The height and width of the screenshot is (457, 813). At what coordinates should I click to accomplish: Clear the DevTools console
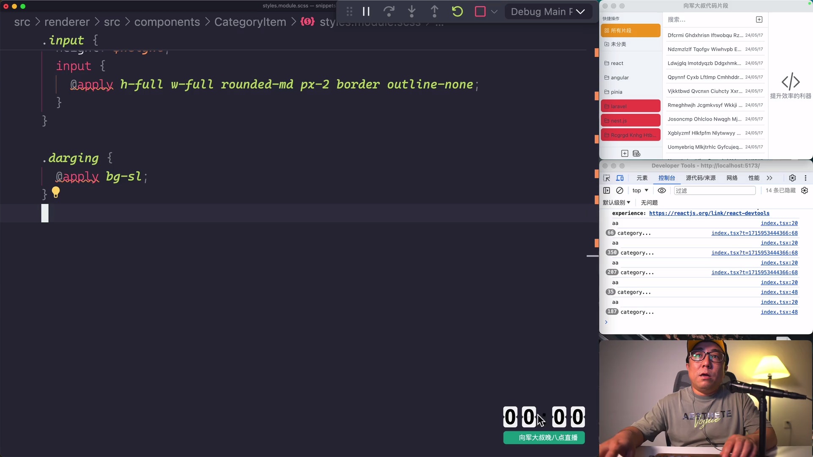pos(620,190)
